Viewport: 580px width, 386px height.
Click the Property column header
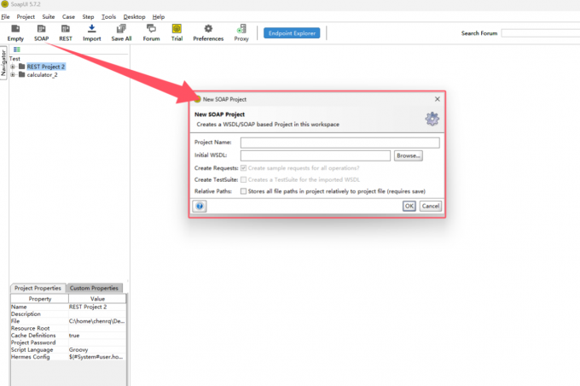(39, 299)
